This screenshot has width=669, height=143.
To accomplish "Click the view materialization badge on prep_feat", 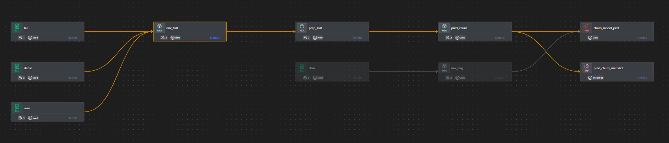I will [318, 38].
